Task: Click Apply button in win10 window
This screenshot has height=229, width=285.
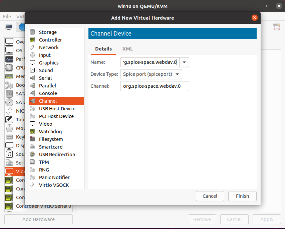Action: click(267, 219)
